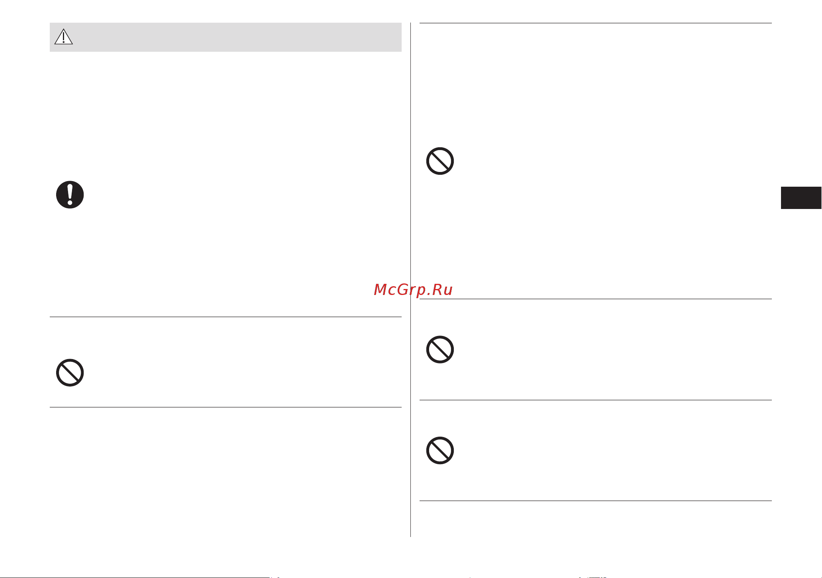
Task: Click the vertical divider line between the two columns
Action: (x=411, y=280)
